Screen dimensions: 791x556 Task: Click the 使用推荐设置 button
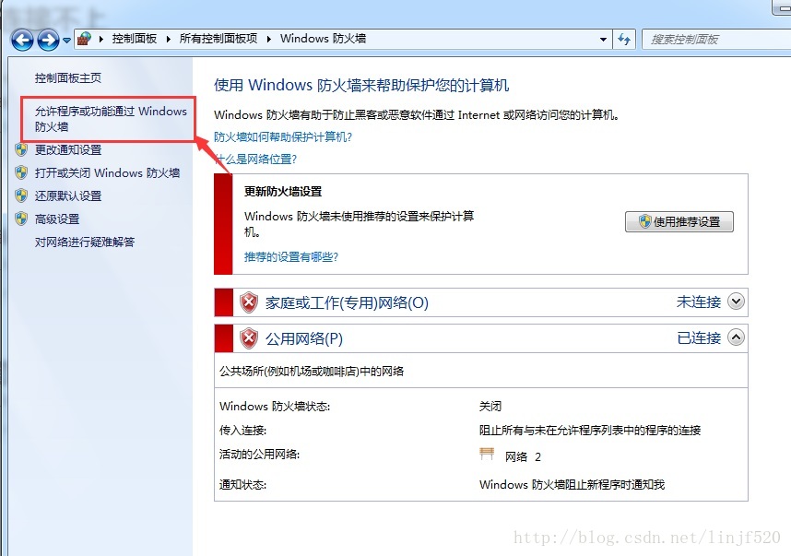pos(679,221)
